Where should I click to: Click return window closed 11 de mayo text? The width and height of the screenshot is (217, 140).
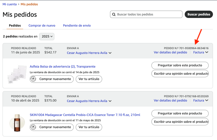[65, 121]
